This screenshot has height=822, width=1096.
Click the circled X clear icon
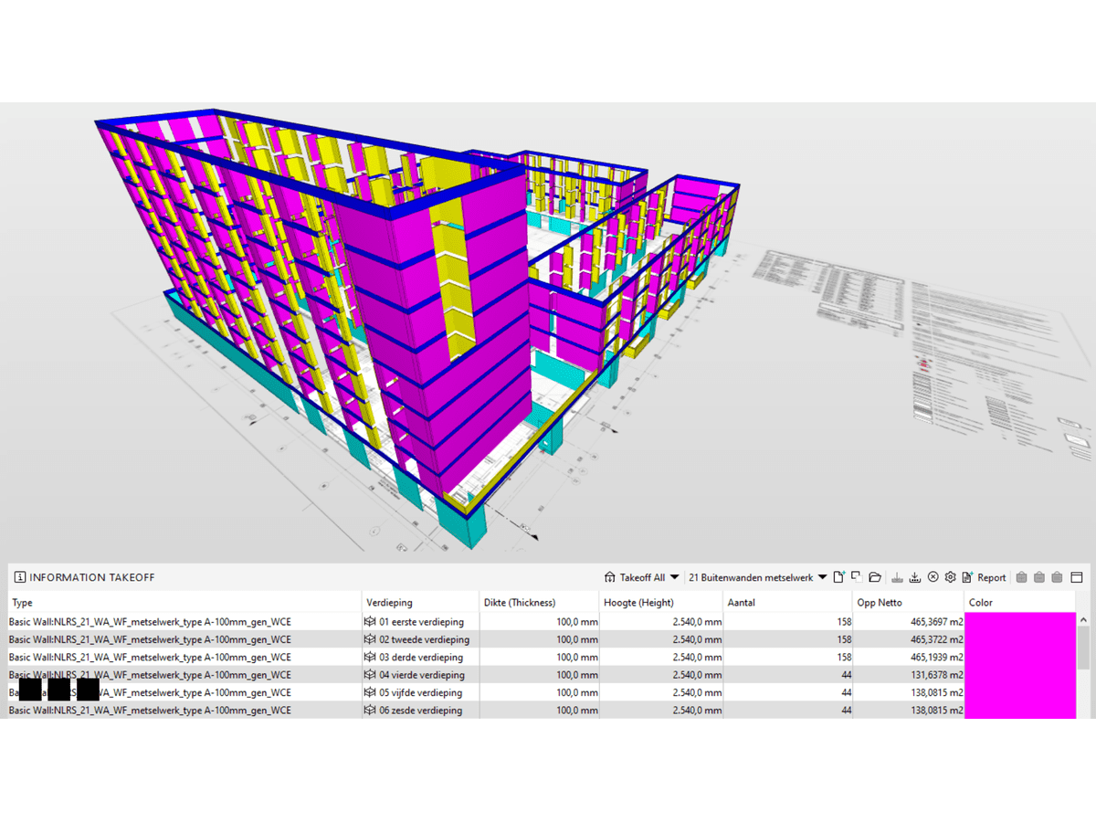click(933, 577)
